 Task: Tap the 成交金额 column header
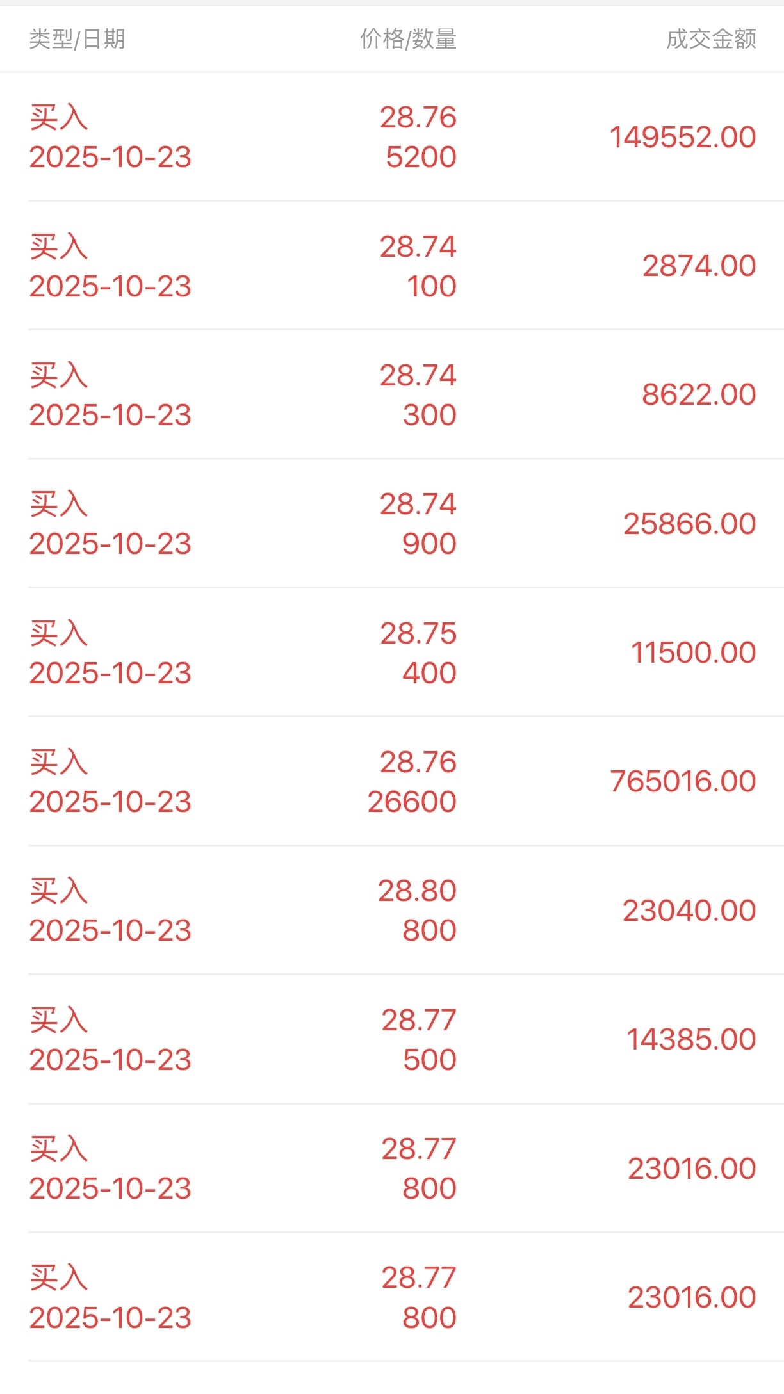(711, 39)
